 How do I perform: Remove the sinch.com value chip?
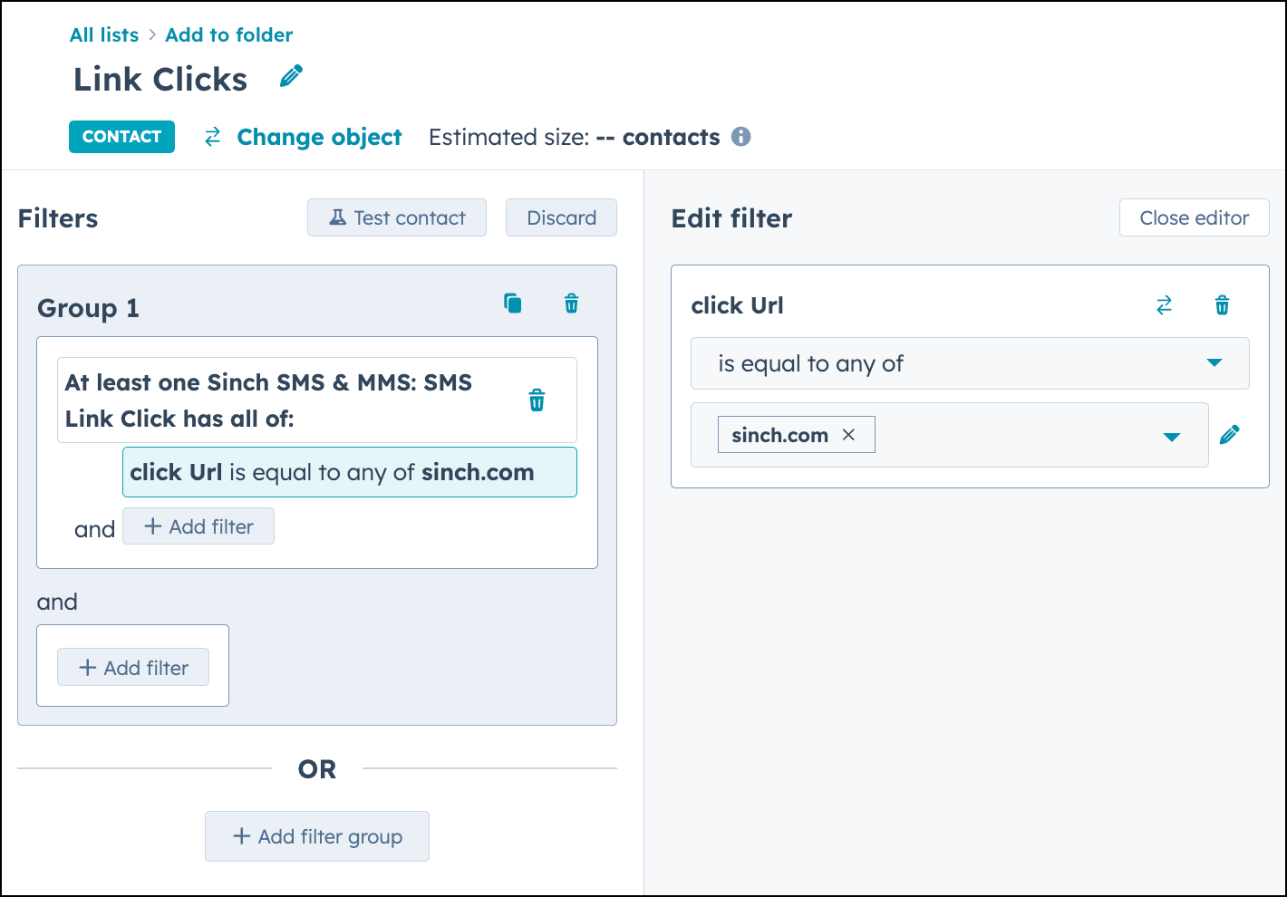click(x=848, y=434)
